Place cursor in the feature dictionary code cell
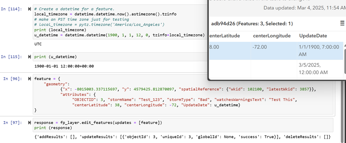 pos(183,95)
